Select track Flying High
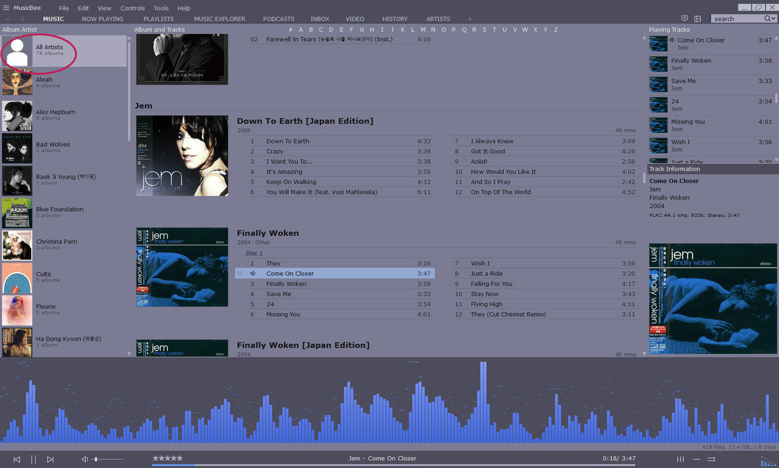The width and height of the screenshot is (779, 468). click(544, 304)
